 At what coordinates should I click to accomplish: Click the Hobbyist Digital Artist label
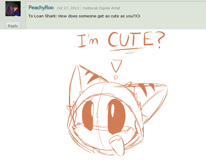click(x=102, y=8)
